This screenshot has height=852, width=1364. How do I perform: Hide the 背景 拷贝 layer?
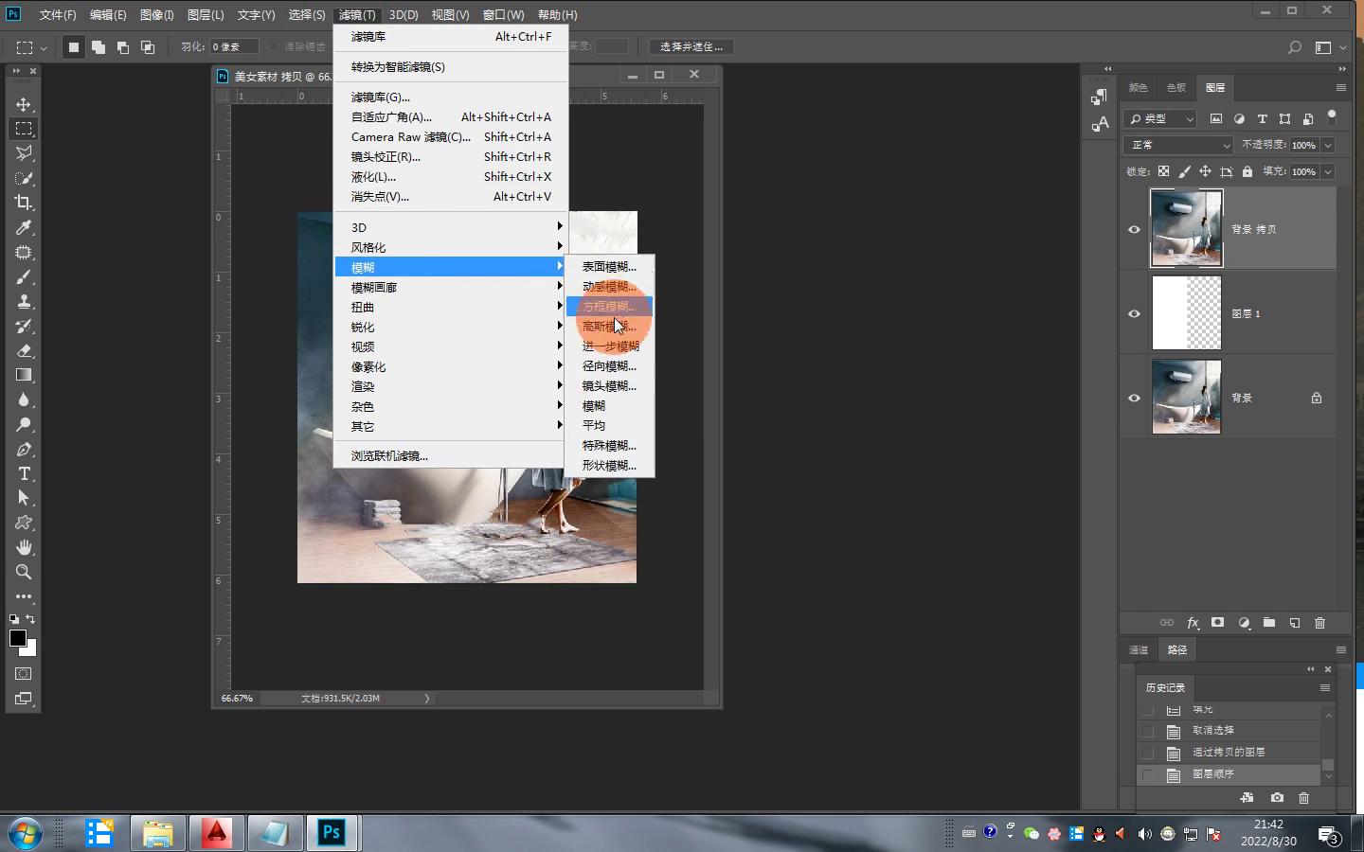1134,229
